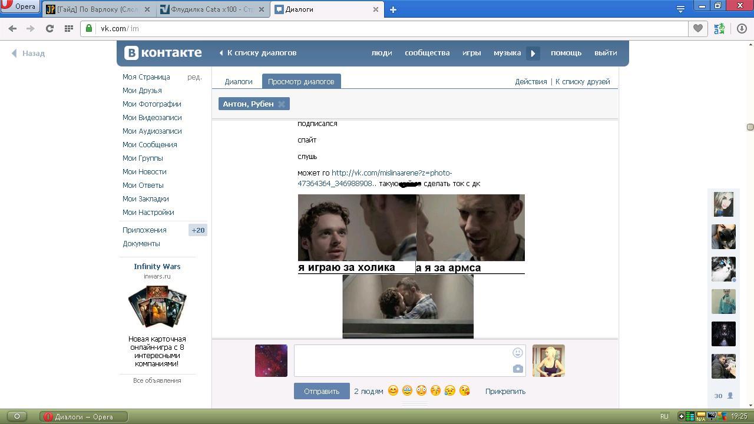Image resolution: width=754 pixels, height=424 pixels.
Task: Reload the current page
Action: pos(49,28)
